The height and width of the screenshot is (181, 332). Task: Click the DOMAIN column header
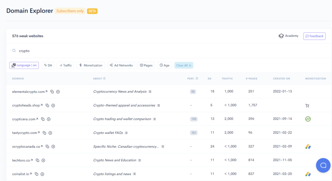[18, 79]
